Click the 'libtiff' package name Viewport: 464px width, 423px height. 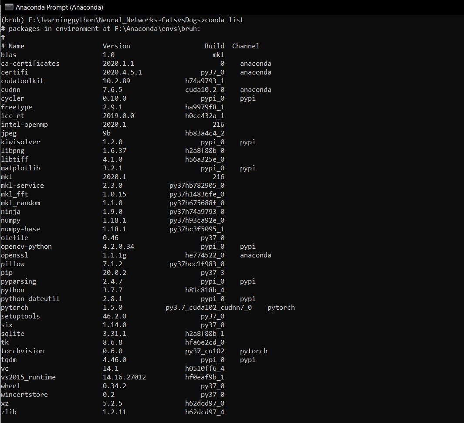pyautogui.click(x=14, y=159)
